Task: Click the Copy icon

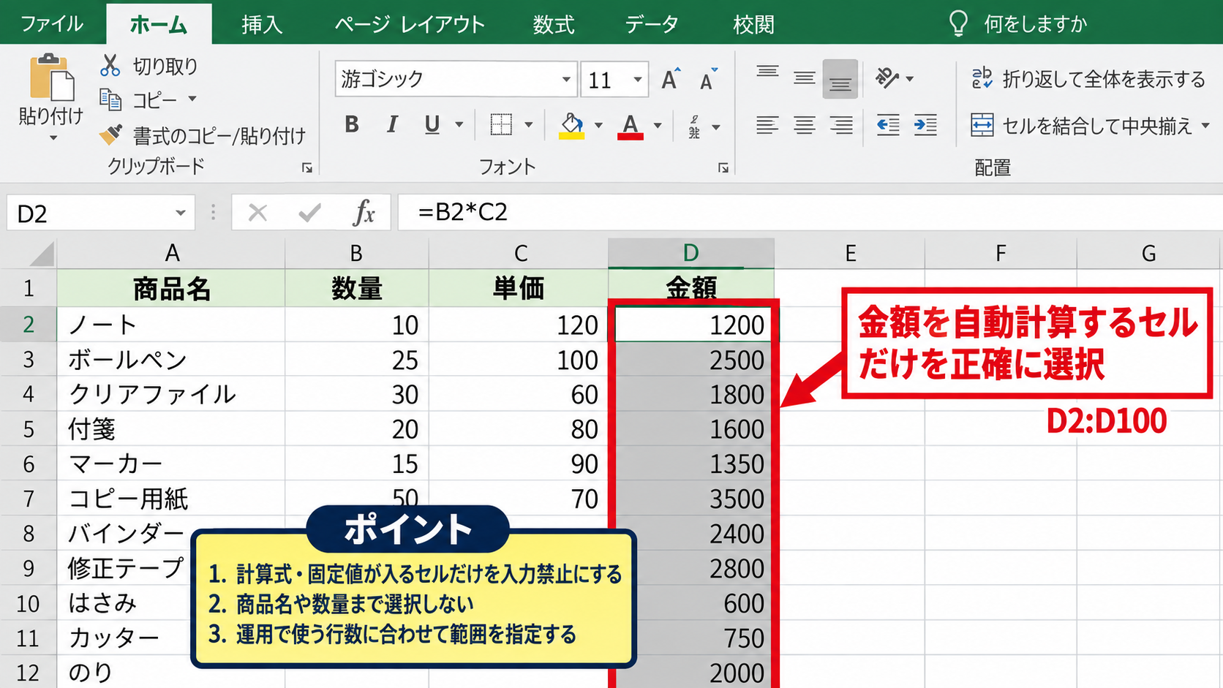Action: pyautogui.click(x=110, y=99)
